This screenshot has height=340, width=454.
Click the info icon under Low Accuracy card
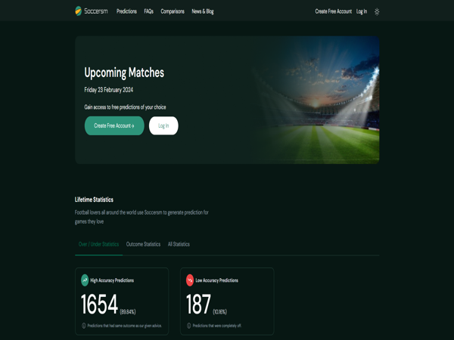(x=188, y=326)
